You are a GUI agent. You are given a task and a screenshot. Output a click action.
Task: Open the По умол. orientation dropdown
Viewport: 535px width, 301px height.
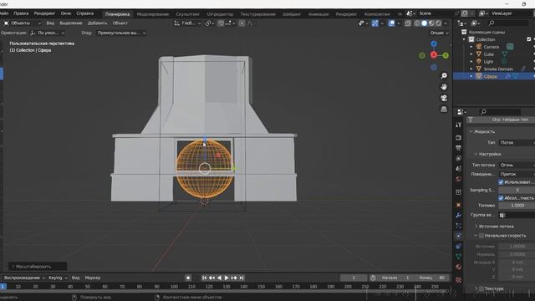click(48, 33)
